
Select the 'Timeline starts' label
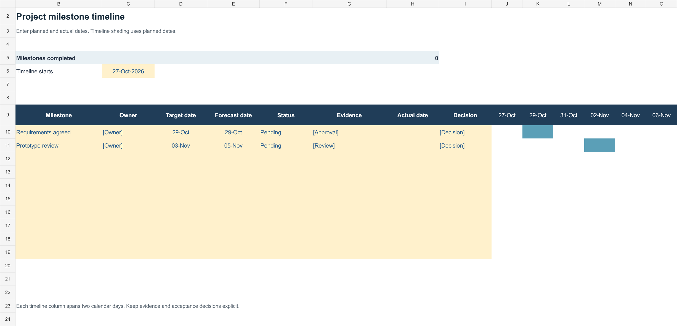click(x=34, y=71)
